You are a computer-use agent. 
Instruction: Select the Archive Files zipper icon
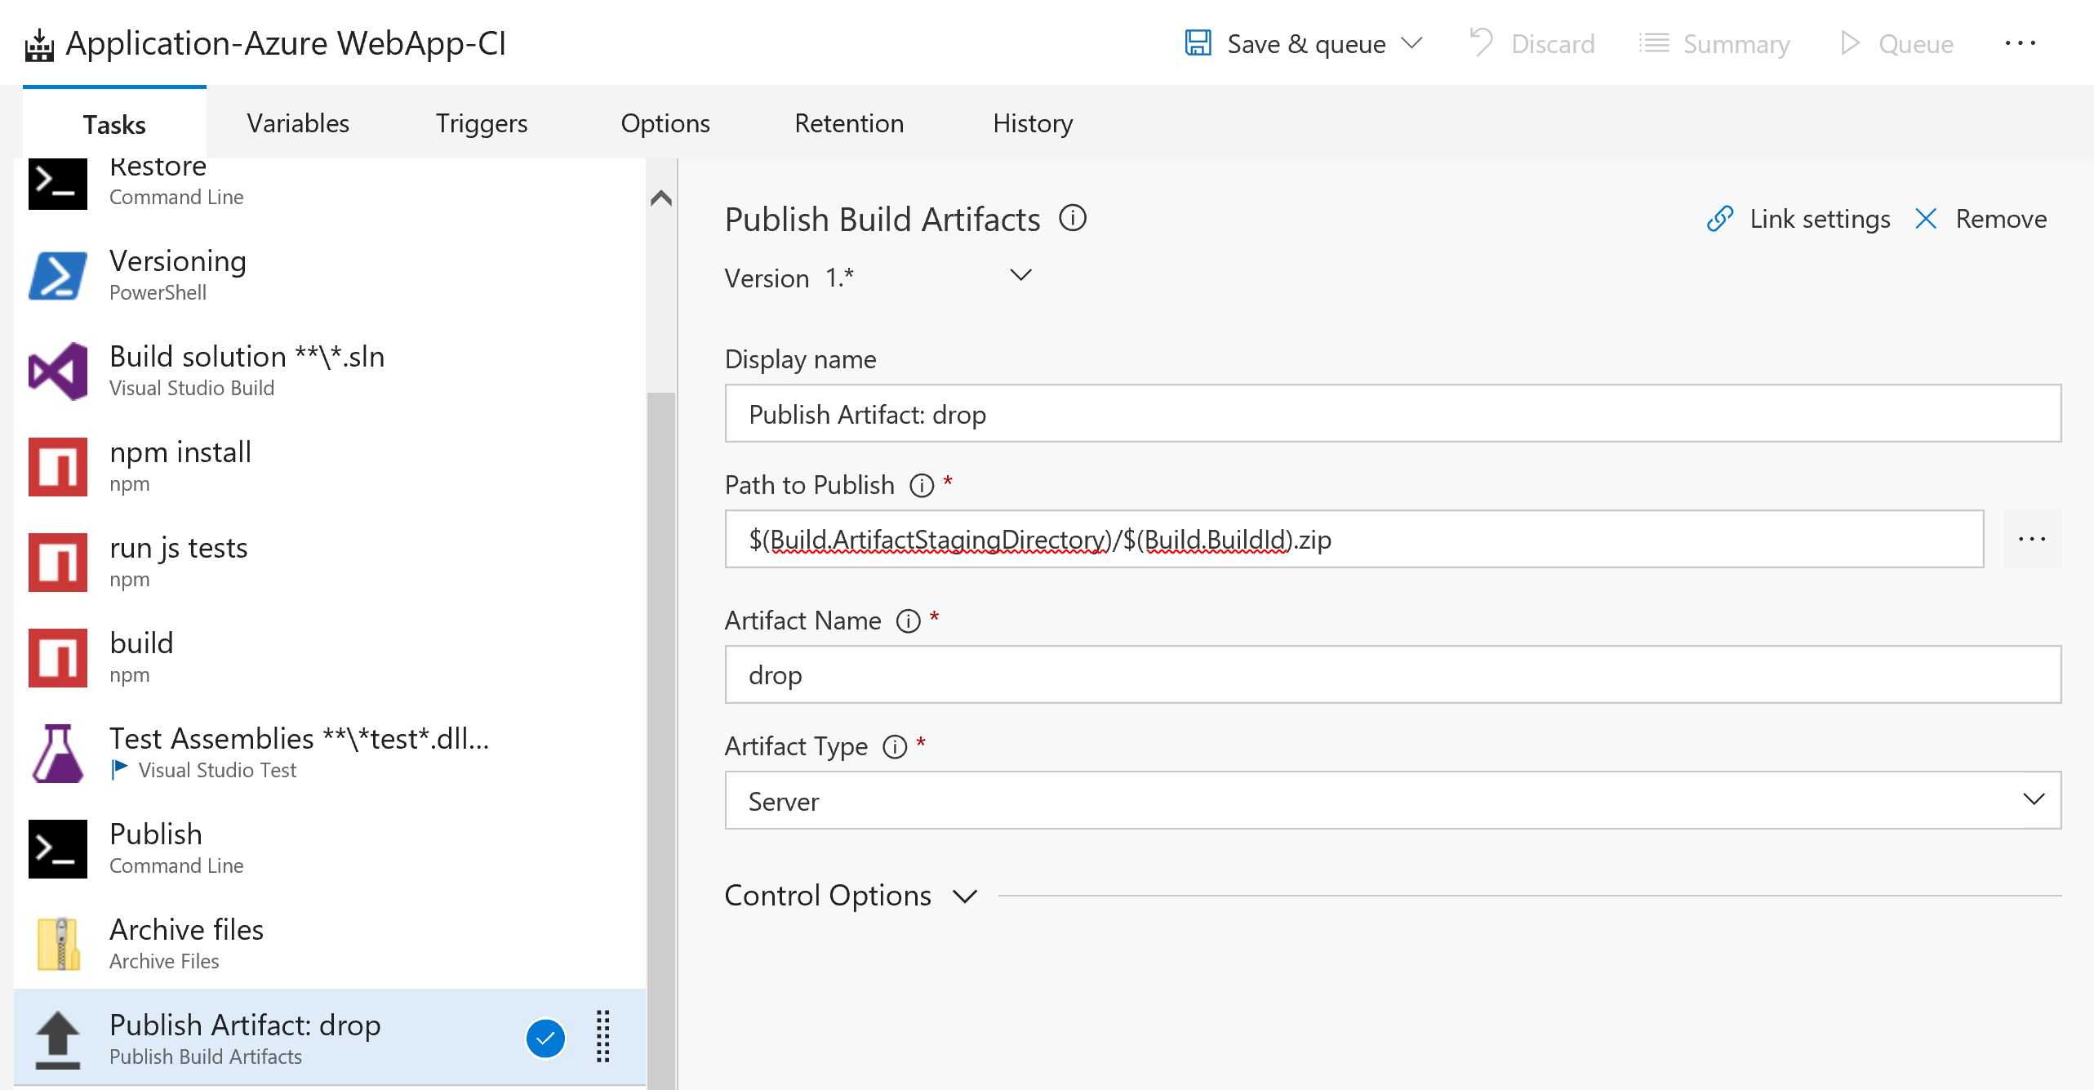pyautogui.click(x=57, y=943)
